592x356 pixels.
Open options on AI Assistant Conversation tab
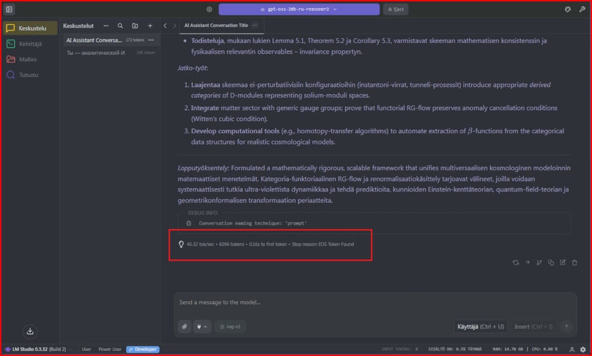pos(255,25)
